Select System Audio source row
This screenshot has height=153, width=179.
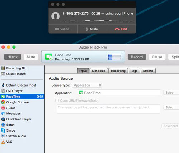click(x=22, y=136)
